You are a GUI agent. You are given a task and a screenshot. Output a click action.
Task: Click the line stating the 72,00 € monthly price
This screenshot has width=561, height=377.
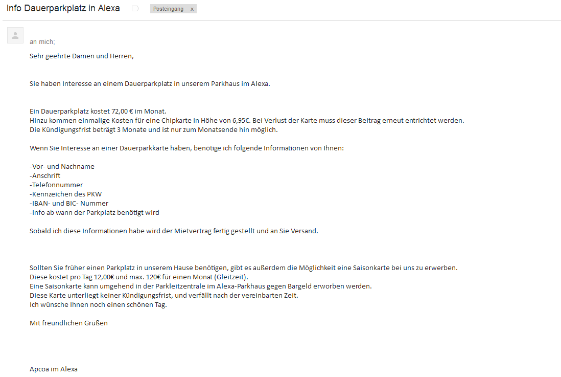click(x=98, y=111)
